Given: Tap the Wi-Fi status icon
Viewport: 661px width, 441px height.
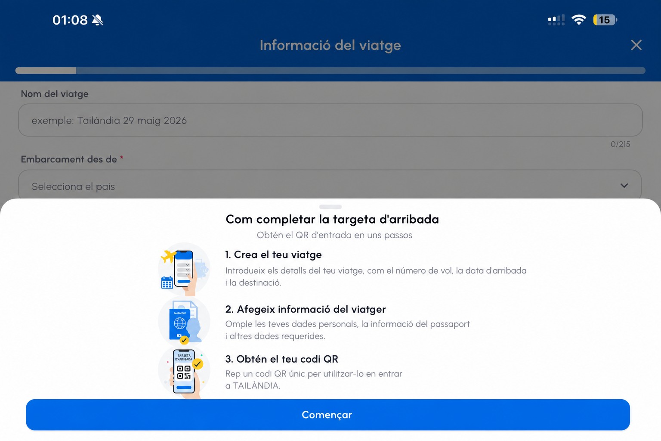Looking at the screenshot, I should point(579,20).
